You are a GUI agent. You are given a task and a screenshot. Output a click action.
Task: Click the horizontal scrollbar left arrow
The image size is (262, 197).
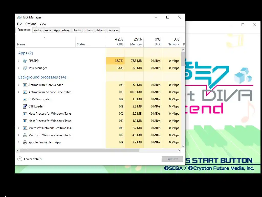(x=18, y=150)
